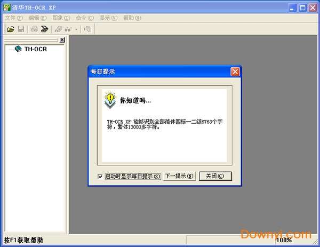The width and height of the screenshot is (320, 247).
Task: Click the 100% zoom status bar value
Action: point(284,240)
